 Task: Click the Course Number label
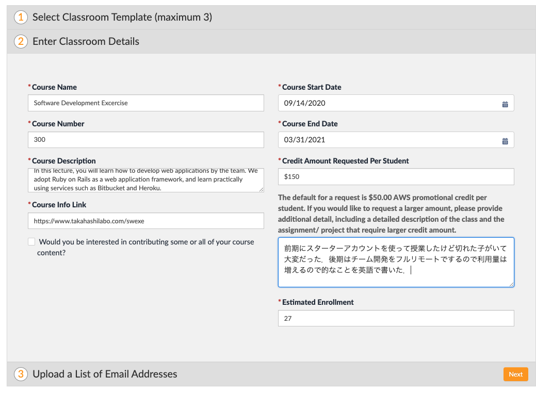pos(58,124)
